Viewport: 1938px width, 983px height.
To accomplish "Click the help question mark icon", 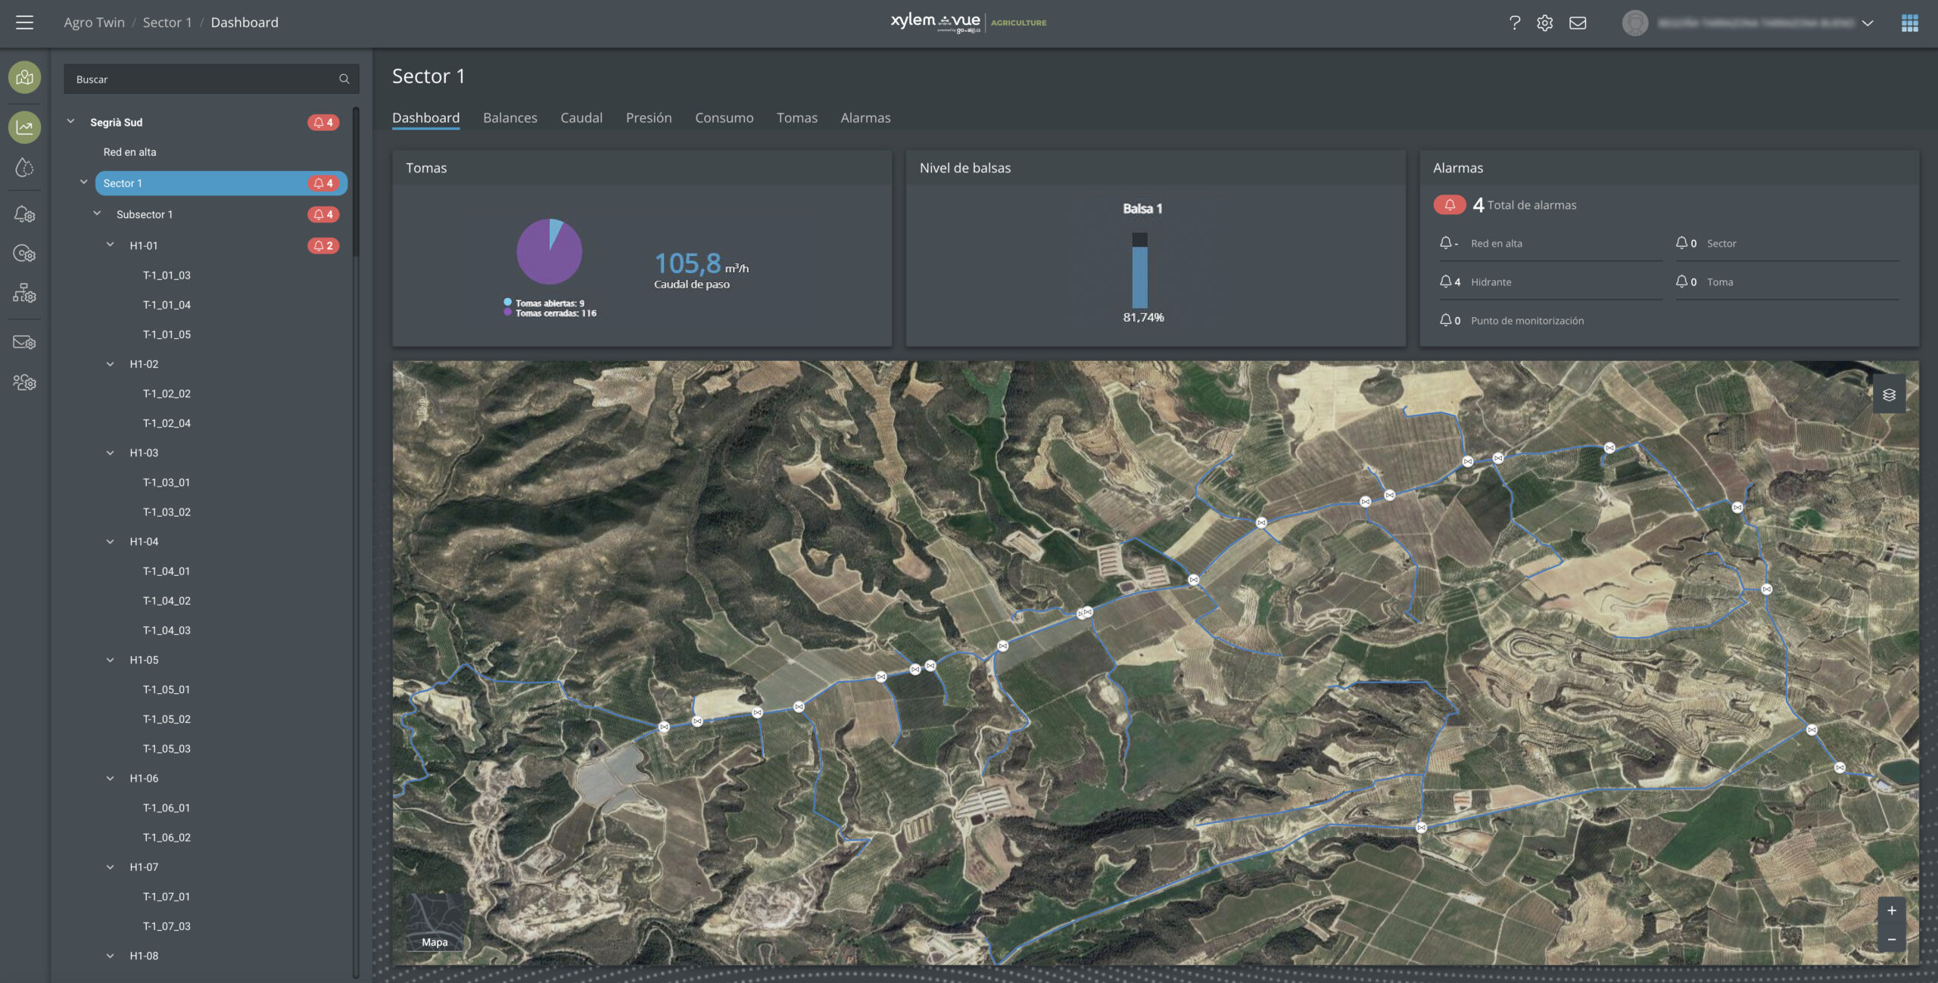I will (x=1514, y=23).
